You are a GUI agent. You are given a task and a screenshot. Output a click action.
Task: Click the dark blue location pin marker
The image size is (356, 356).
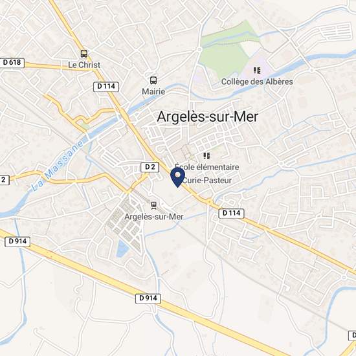tap(177, 178)
